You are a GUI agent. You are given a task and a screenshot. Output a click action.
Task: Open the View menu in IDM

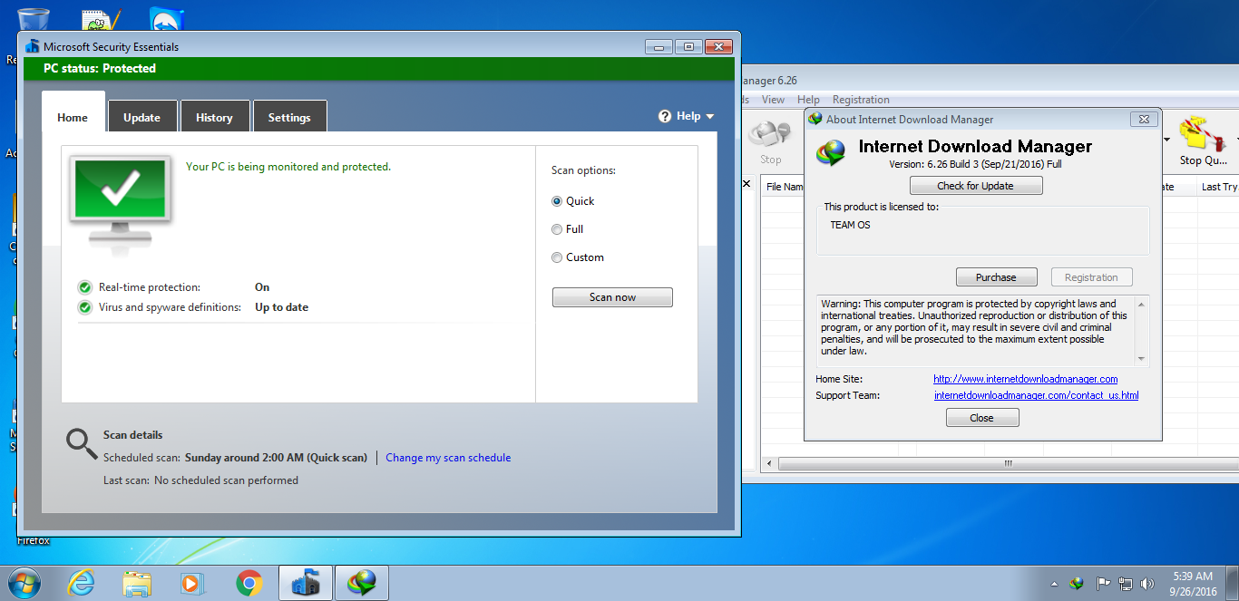pos(774,100)
